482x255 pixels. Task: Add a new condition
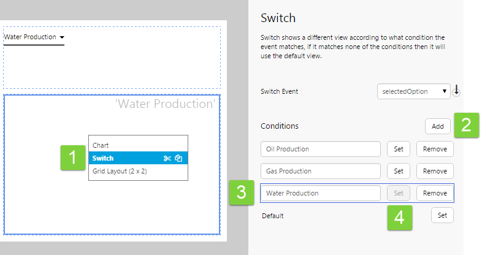pyautogui.click(x=437, y=126)
